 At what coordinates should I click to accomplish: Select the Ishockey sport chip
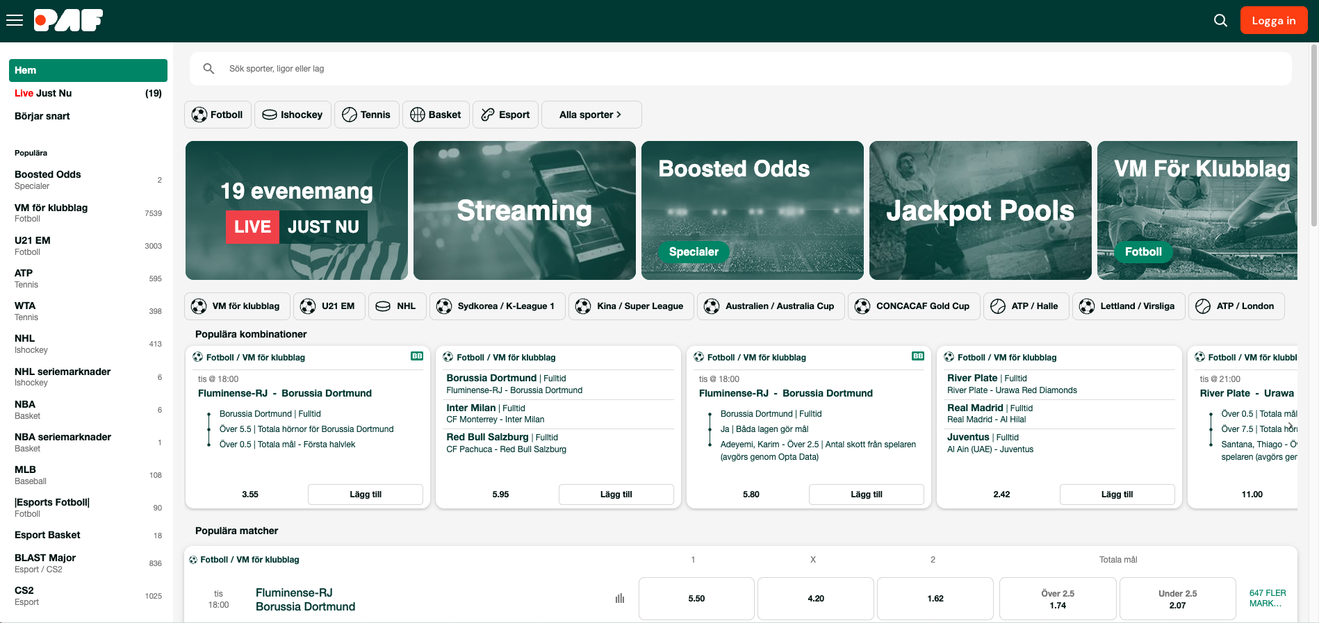[x=293, y=115]
